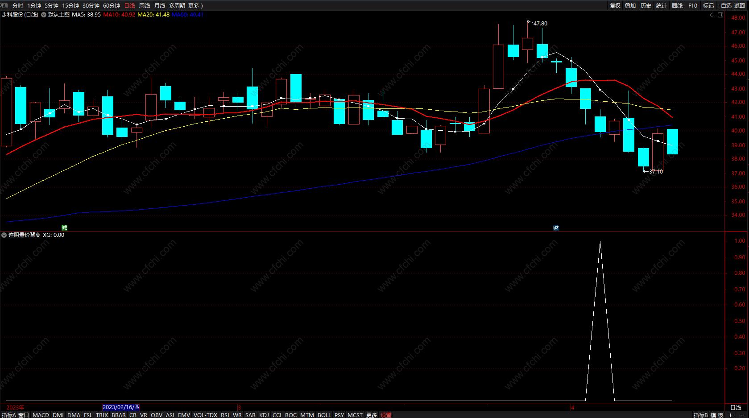Image resolution: width=749 pixels, height=418 pixels.
Task: Select the 月线 monthly timeframe
Action: pos(160,6)
